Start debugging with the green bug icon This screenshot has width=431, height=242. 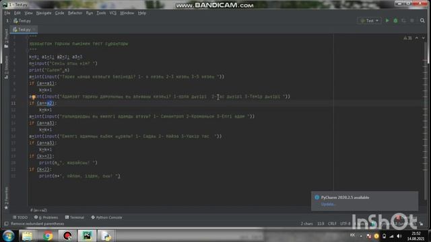click(x=395, y=21)
